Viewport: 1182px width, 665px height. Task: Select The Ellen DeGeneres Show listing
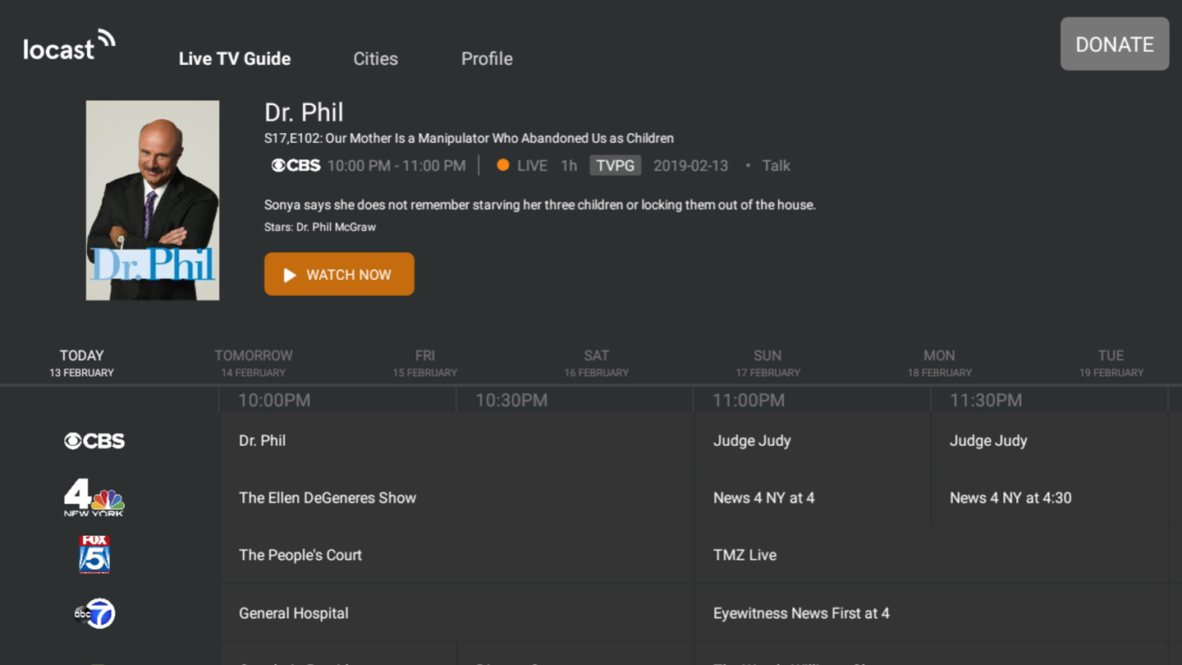pos(457,498)
